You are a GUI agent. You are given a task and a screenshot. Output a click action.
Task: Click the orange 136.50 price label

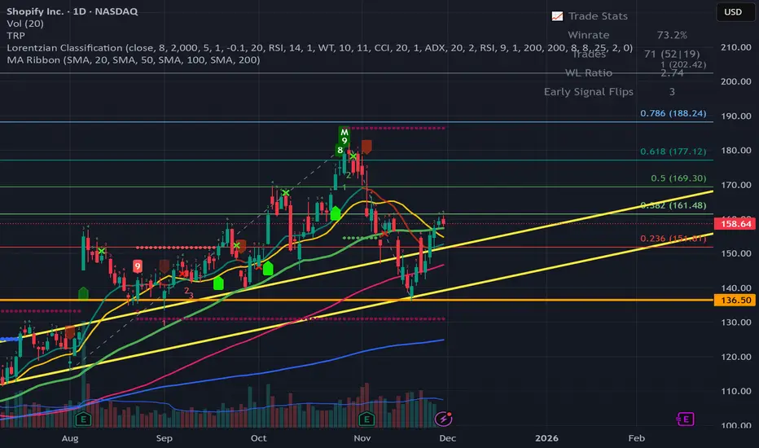(x=735, y=301)
